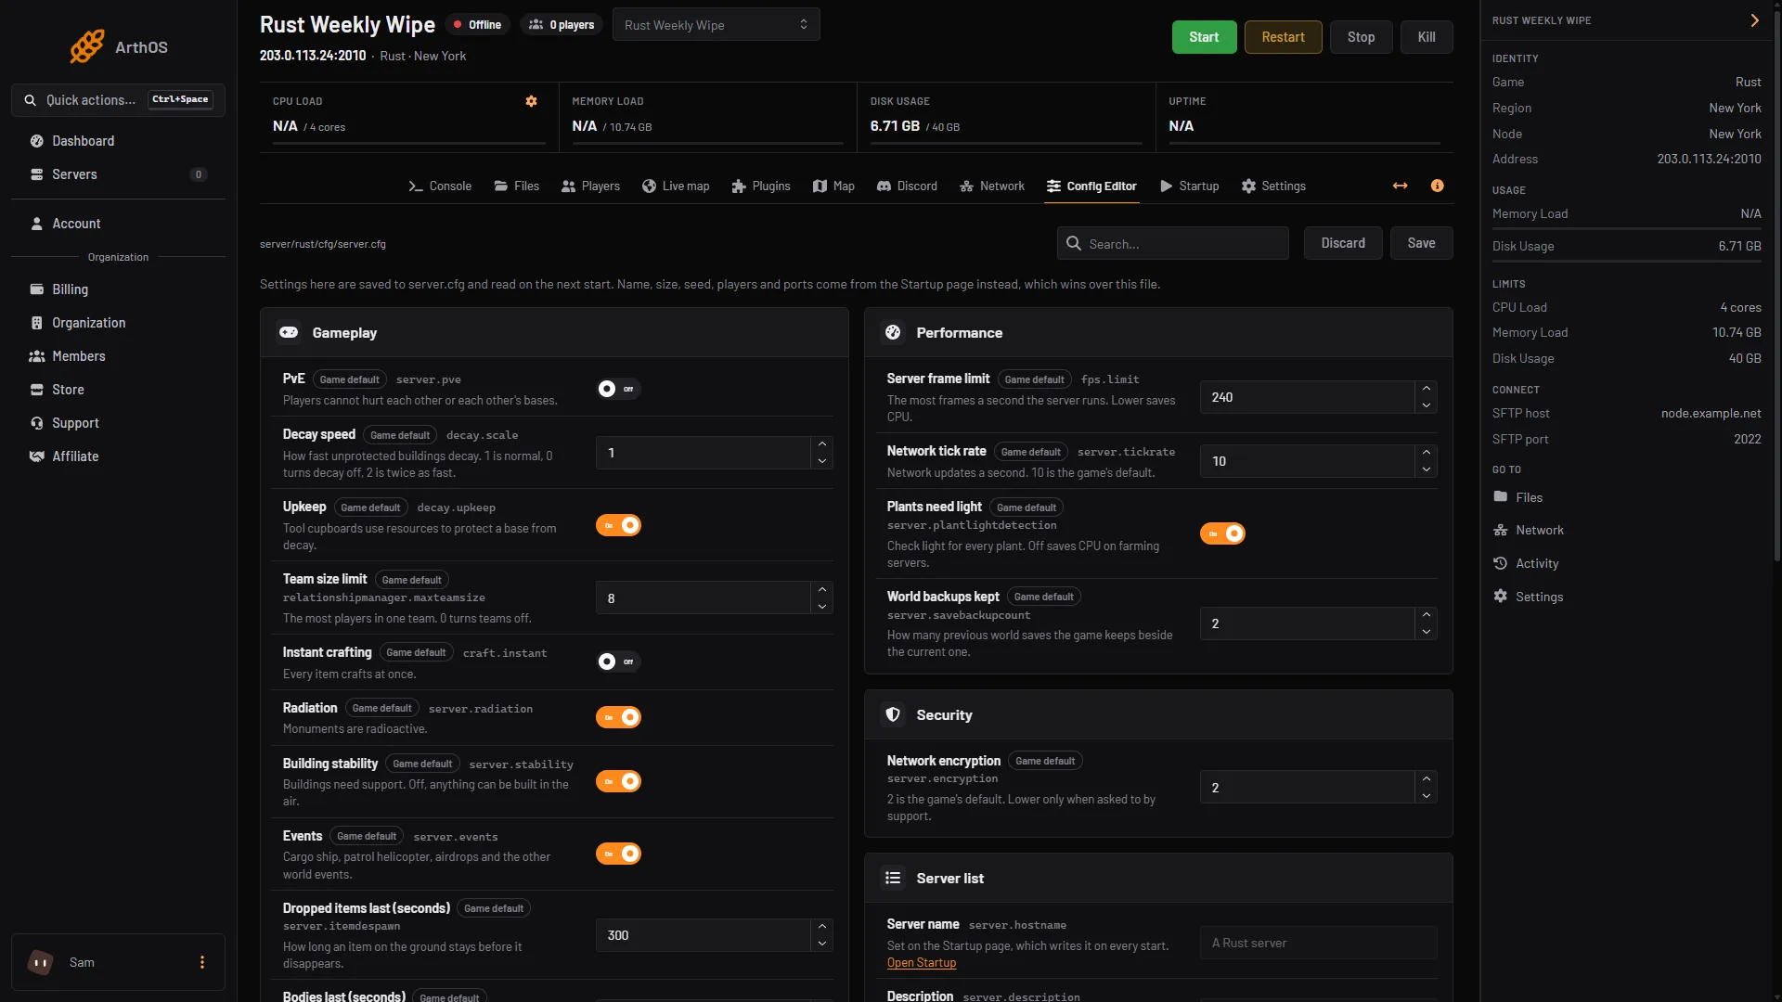Open the Live map tab
Image resolution: width=1782 pixels, height=1002 pixels.
tap(676, 186)
